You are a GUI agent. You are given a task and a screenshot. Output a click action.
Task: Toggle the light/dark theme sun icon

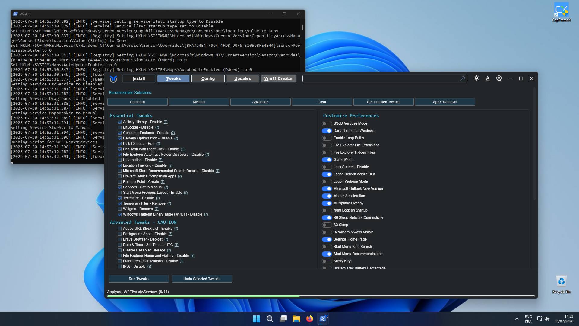pyautogui.click(x=476, y=78)
